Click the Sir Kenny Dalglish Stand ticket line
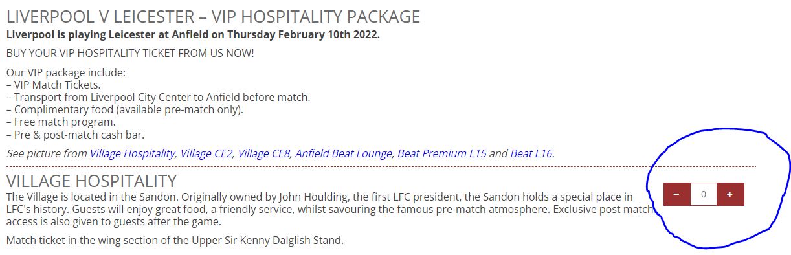791x255 pixels. pos(174,241)
